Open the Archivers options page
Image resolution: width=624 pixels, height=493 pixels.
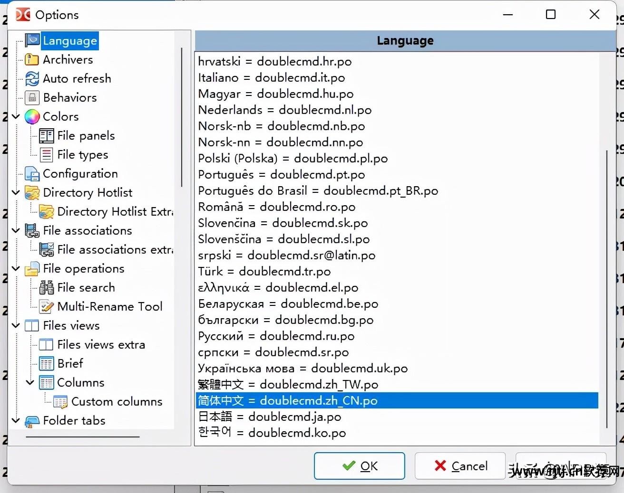click(x=68, y=59)
